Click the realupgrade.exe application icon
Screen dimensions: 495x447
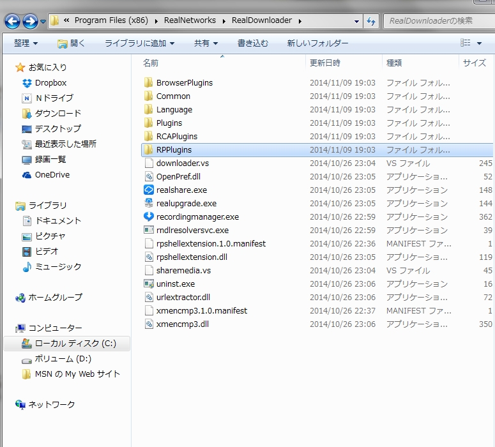[149, 203]
